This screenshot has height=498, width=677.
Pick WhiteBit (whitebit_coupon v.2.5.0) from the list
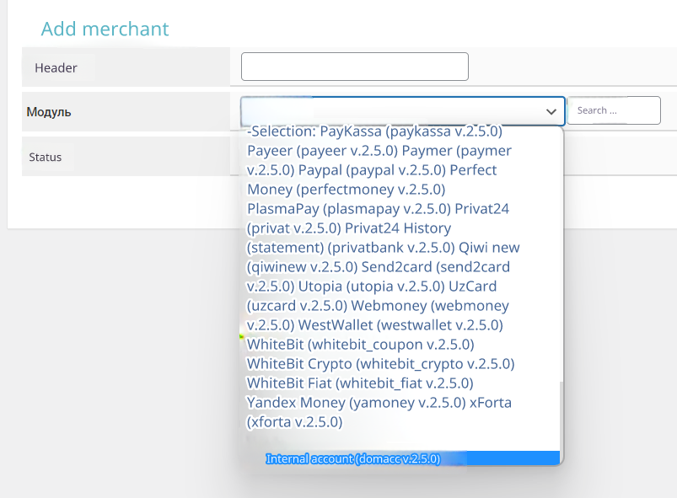click(x=360, y=344)
